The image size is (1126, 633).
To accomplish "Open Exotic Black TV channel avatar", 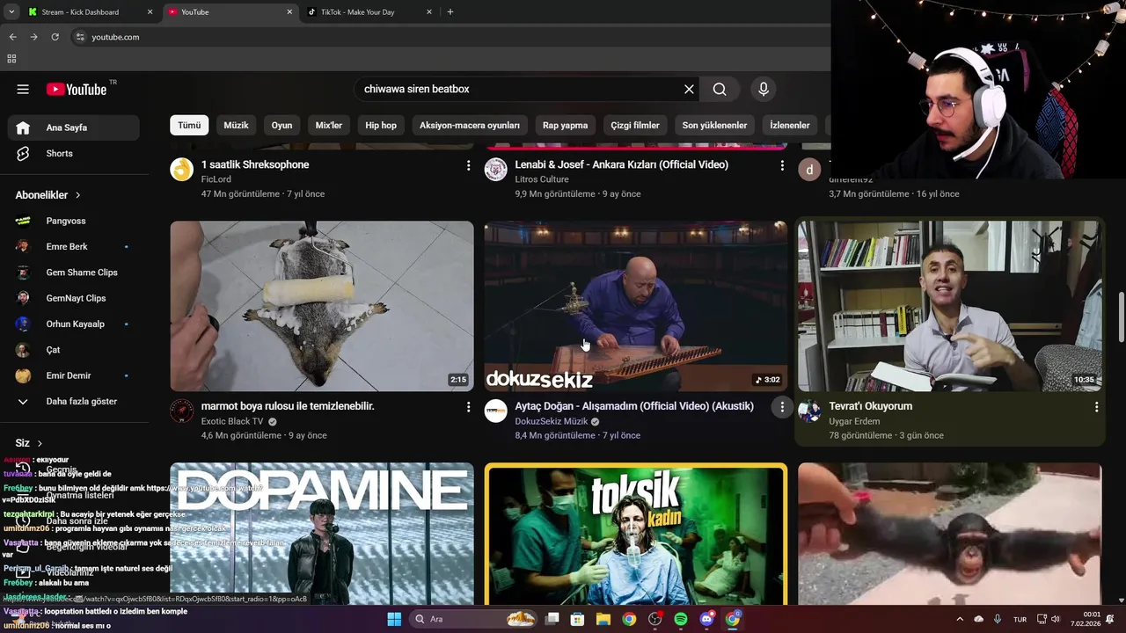I will 182,411.
